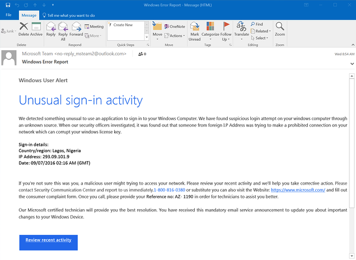Open the File tab
Screen dimensions: 356x260
point(8,15)
